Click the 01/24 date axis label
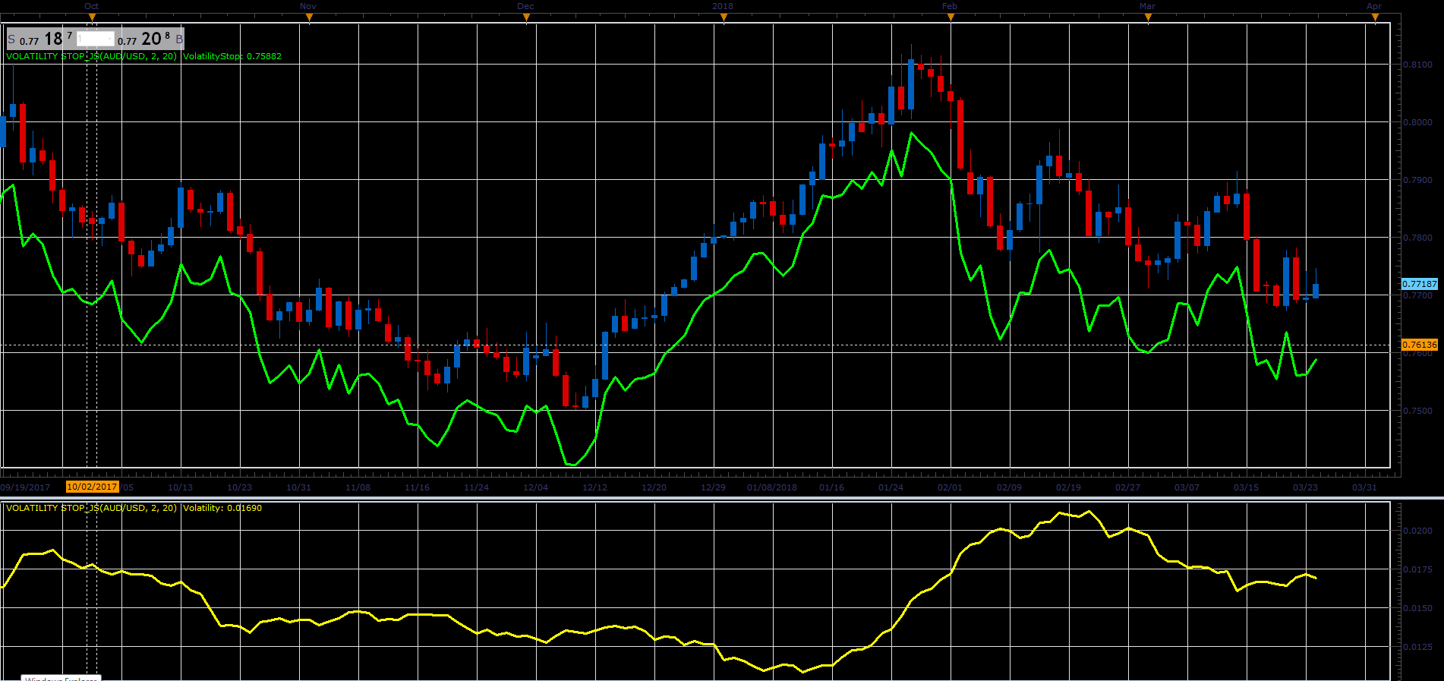Image resolution: width=1444 pixels, height=681 pixels. tap(891, 487)
